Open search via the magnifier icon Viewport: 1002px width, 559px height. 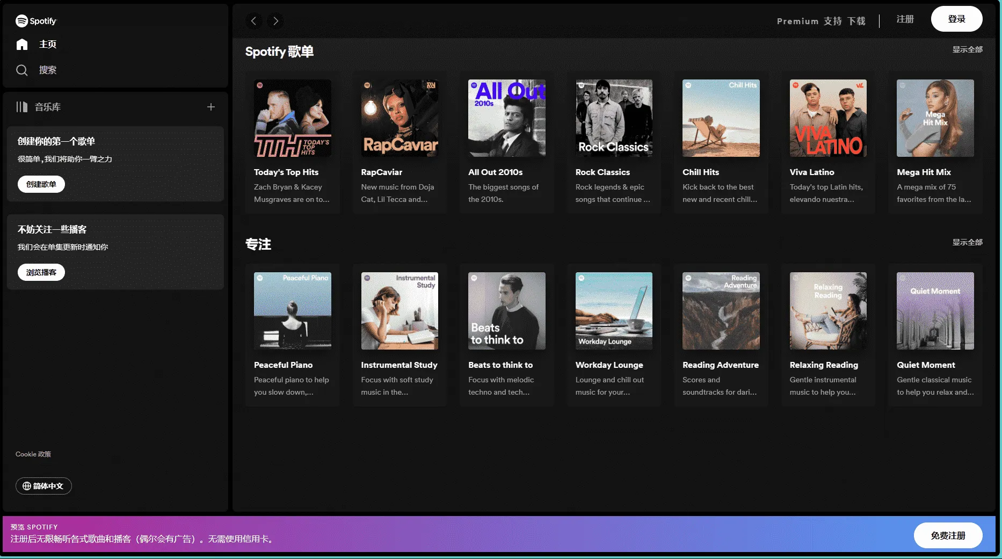pos(22,70)
